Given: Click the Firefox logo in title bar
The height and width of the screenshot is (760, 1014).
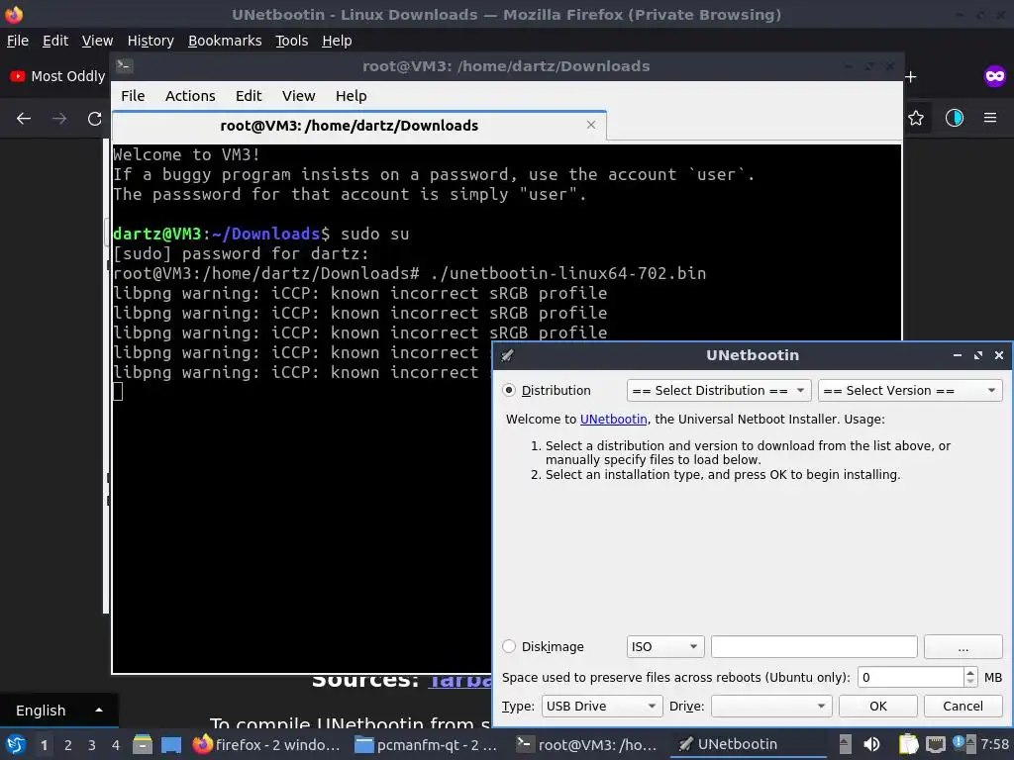Looking at the screenshot, I should pyautogui.click(x=14, y=14).
